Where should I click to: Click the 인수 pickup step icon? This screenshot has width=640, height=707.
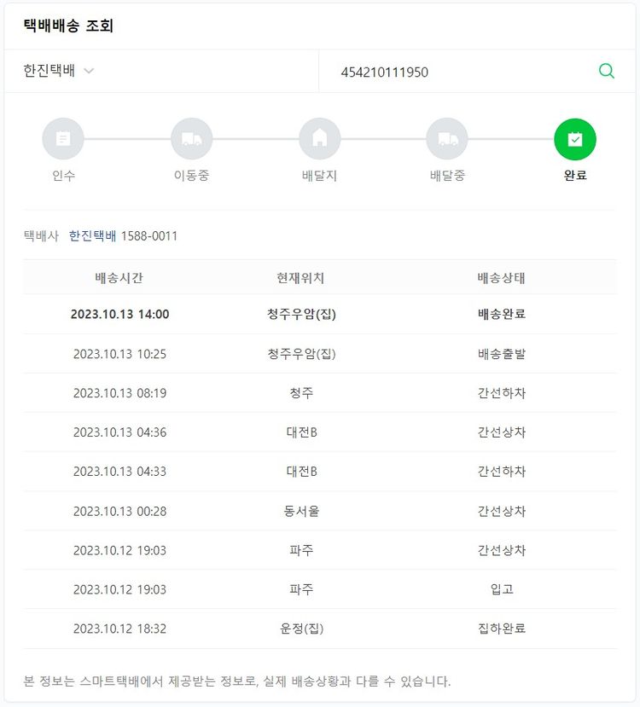click(x=63, y=139)
